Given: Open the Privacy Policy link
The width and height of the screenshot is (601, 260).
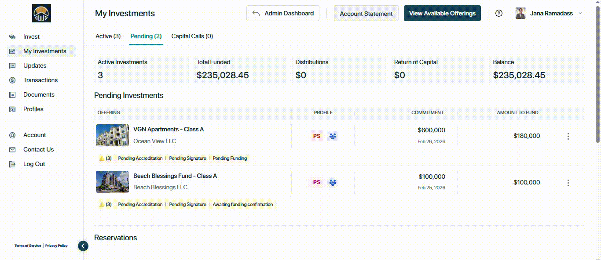Looking at the screenshot, I should tap(56, 246).
